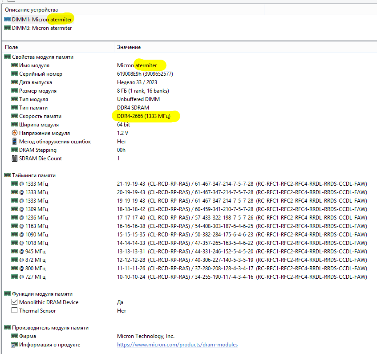Click the DRAM Stepping row icon
Screen dimensions: 377x354
[14, 150]
